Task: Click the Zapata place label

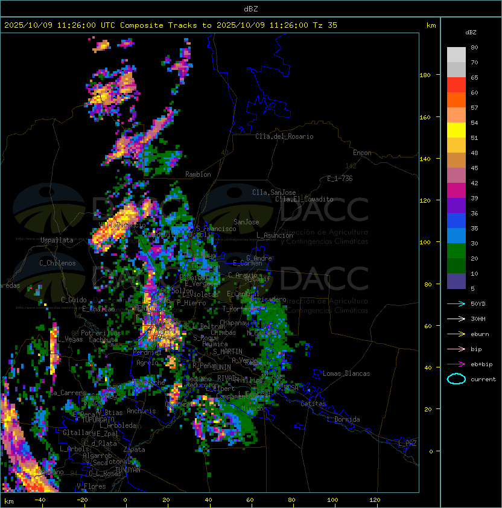Action: click(134, 449)
